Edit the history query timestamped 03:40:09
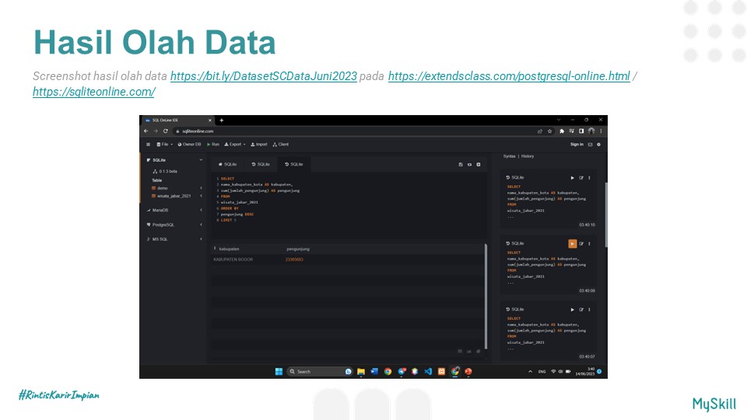This screenshot has width=747, height=420. (581, 243)
